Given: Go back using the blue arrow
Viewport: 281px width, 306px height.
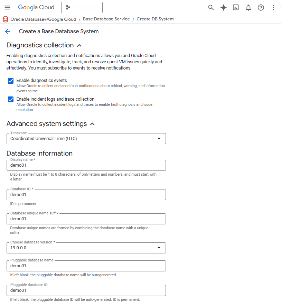Looking at the screenshot, I should point(8,31).
